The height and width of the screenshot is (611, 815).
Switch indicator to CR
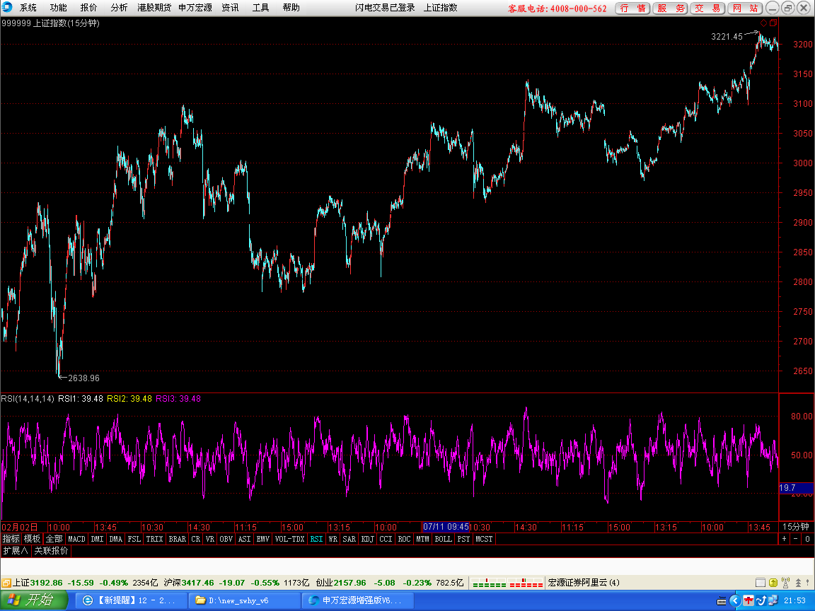point(195,539)
